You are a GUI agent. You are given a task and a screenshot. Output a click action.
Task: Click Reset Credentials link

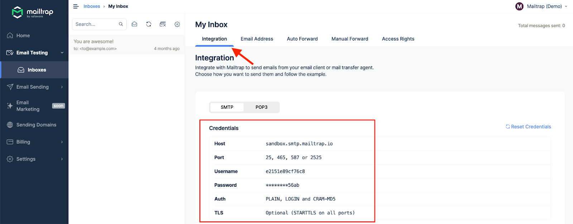(528, 127)
